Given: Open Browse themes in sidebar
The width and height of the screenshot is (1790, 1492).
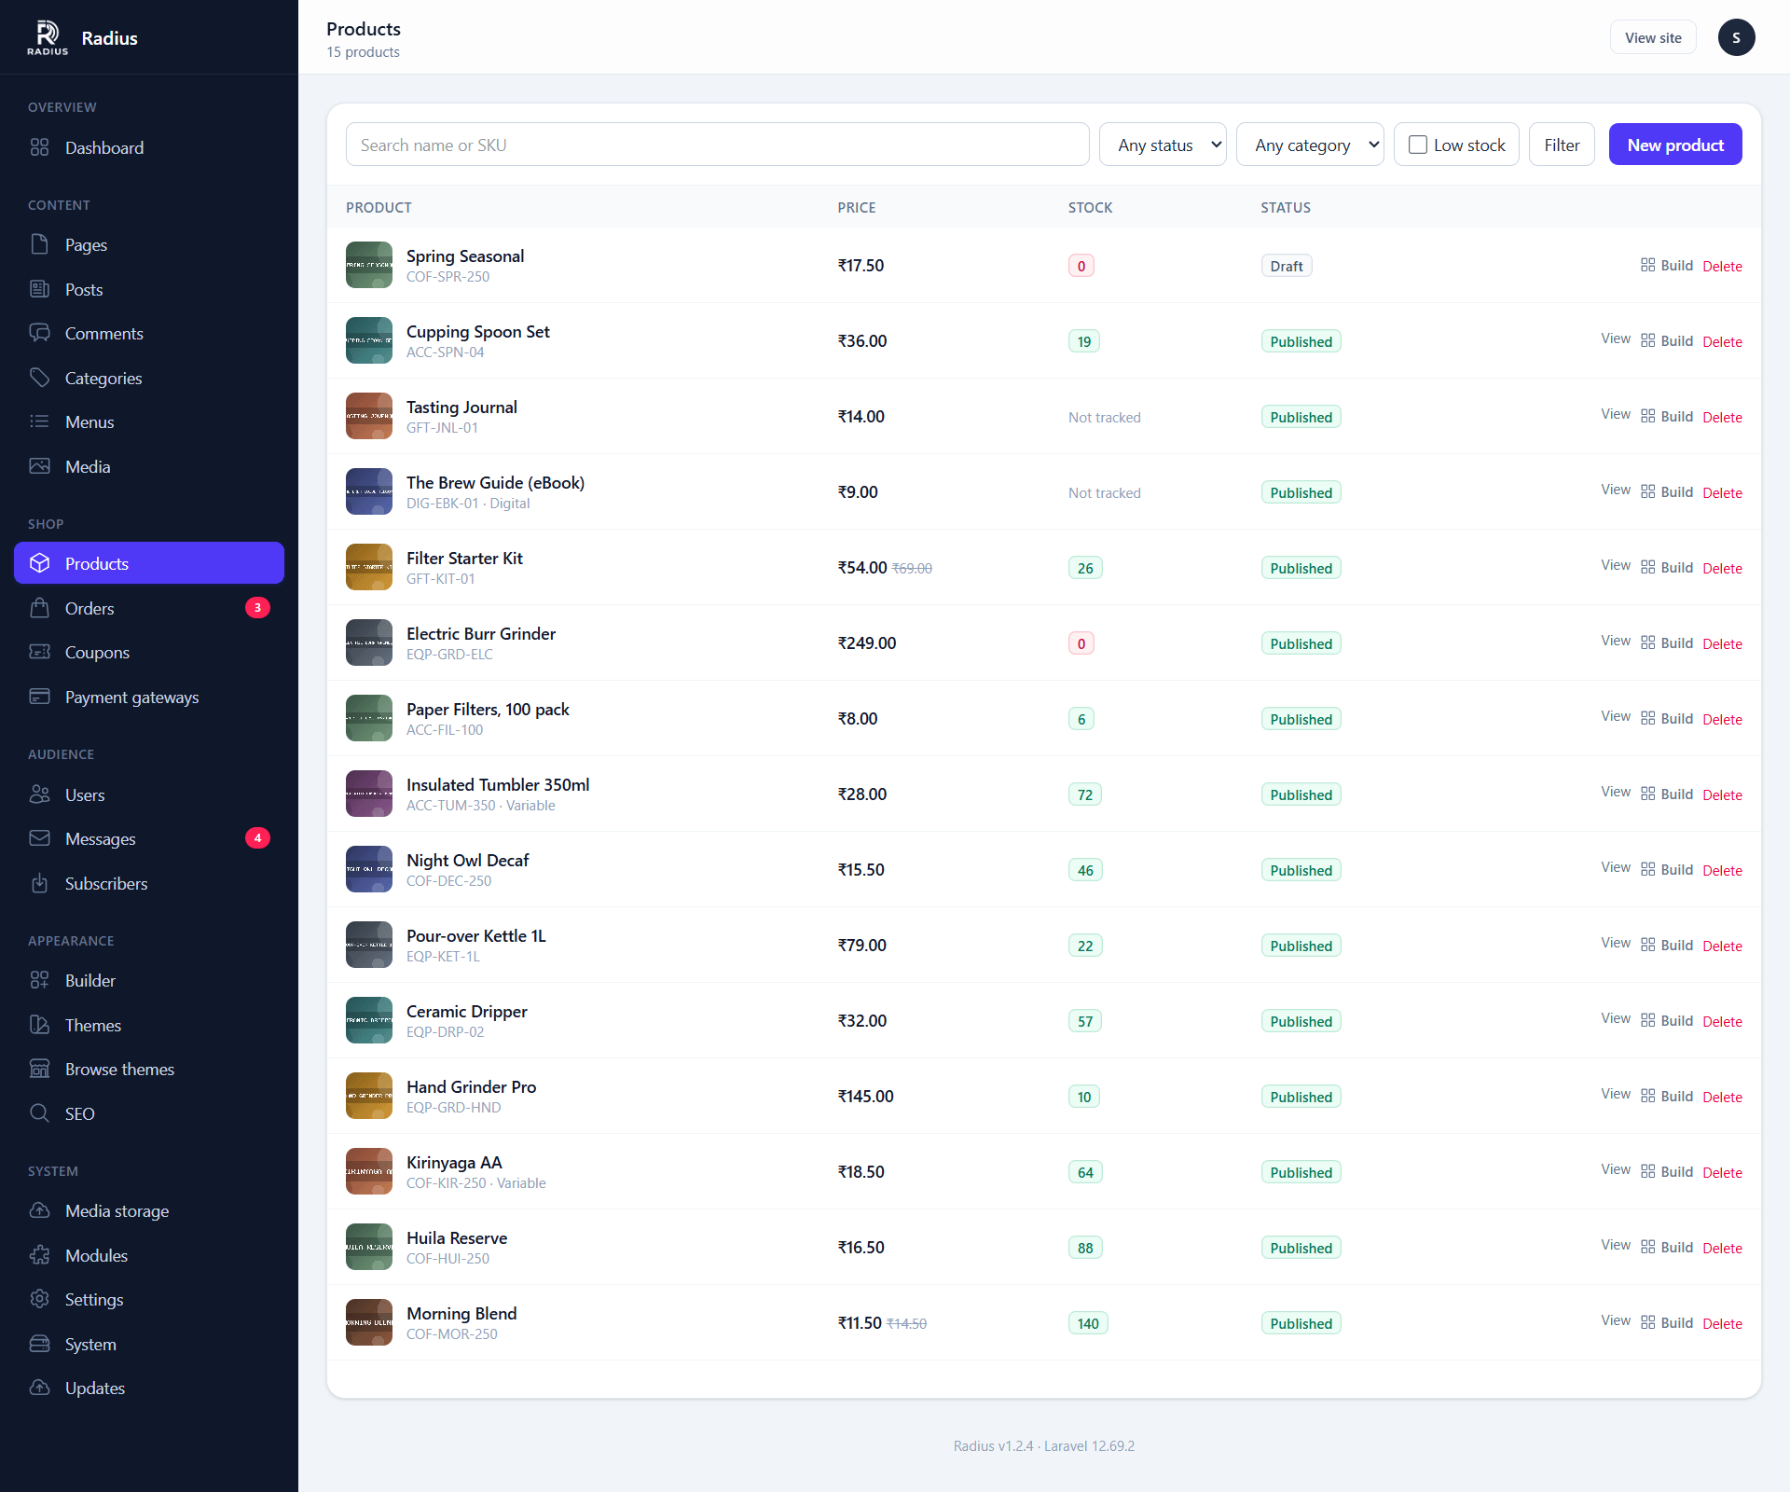Looking at the screenshot, I should click(x=149, y=1069).
